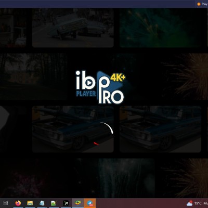Viewport: 208px width, 208px height.
Task: Select the Play tab in the title bar
Action: click(202, 4)
